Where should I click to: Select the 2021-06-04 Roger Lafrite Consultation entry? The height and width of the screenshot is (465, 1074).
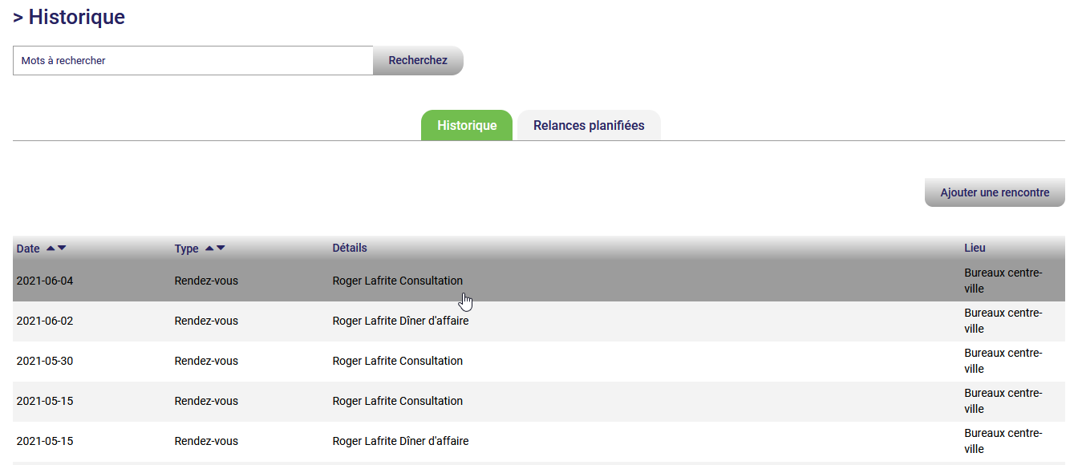(397, 281)
